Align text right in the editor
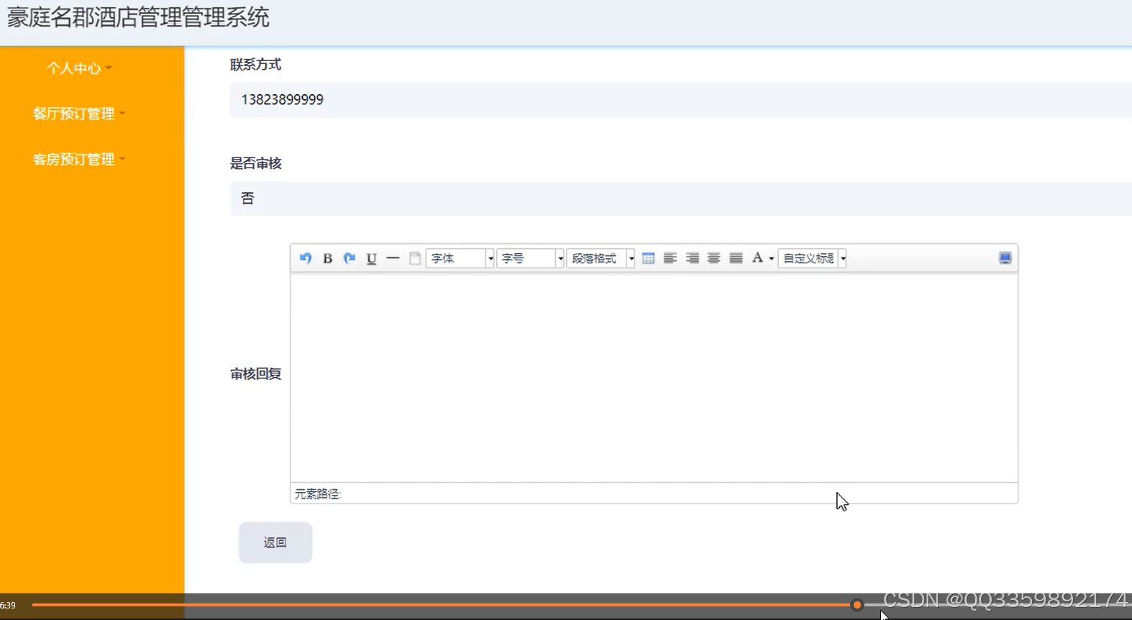 coord(692,258)
